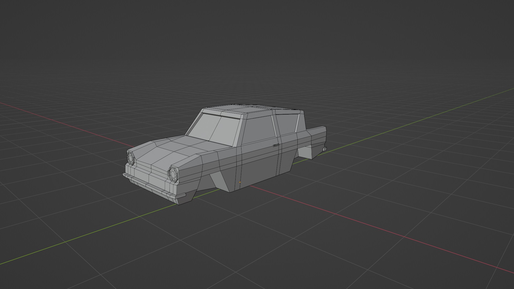Click the red X axis line
Screen dimensions: 514x289
375,227
